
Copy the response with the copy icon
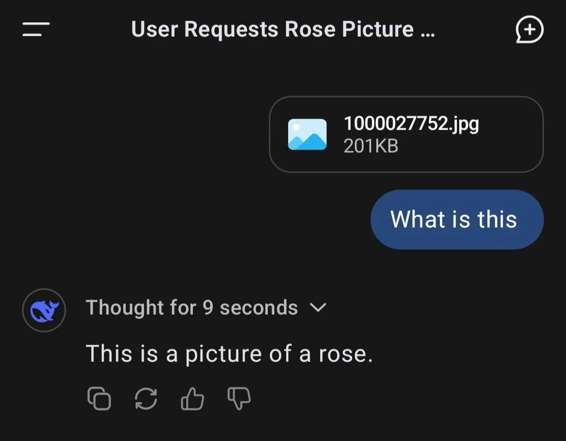[x=99, y=399]
